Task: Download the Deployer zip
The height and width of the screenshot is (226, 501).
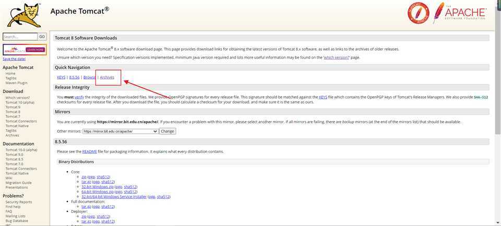Action: click(x=83, y=217)
